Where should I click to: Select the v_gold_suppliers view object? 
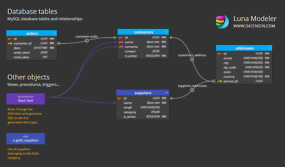[26, 139]
